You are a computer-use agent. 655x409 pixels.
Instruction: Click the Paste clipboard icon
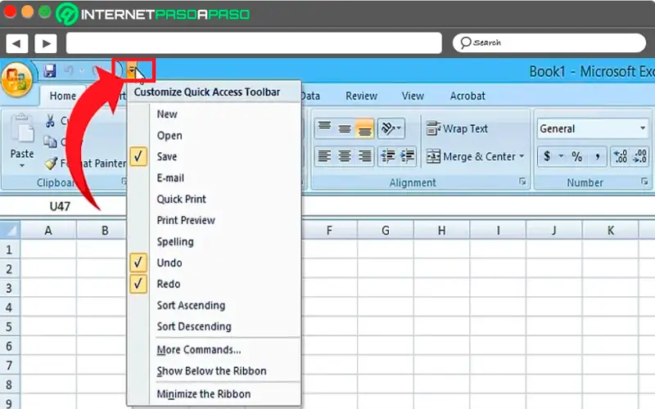click(x=22, y=128)
